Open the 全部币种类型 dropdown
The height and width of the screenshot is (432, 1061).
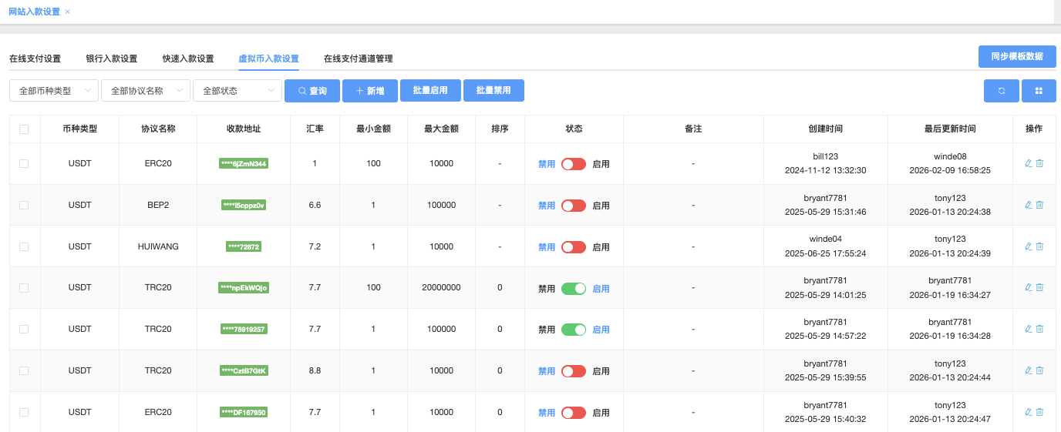coord(53,91)
